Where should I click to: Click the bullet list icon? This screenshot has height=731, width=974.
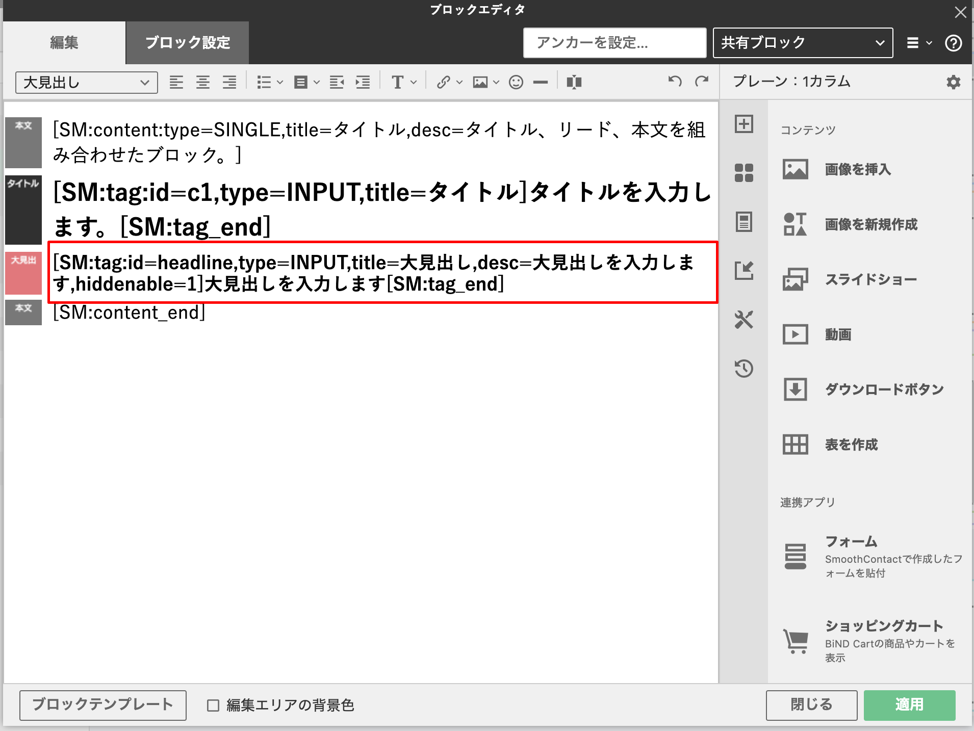coord(264,82)
